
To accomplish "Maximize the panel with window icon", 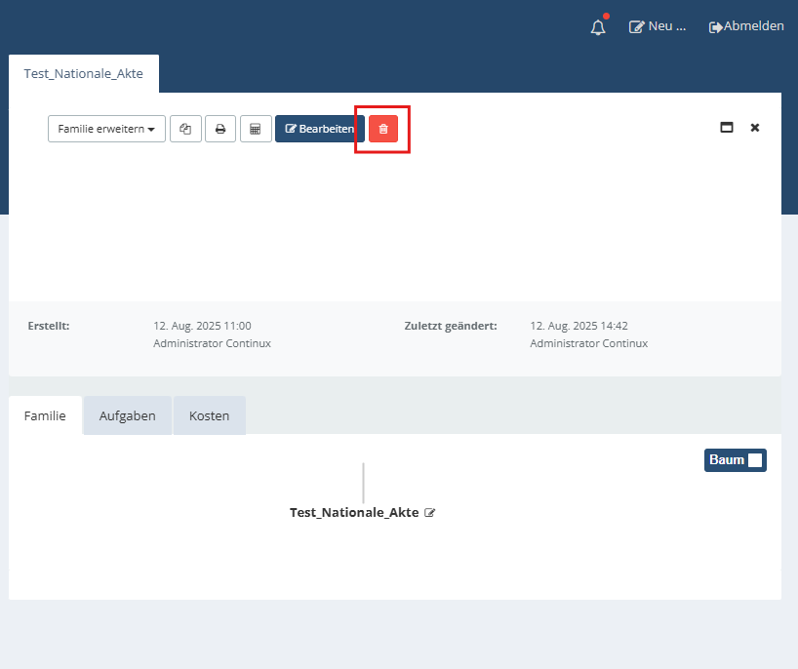I will tap(726, 128).
